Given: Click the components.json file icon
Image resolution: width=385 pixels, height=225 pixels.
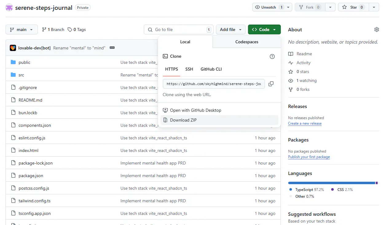Looking at the screenshot, I should click(13, 125).
